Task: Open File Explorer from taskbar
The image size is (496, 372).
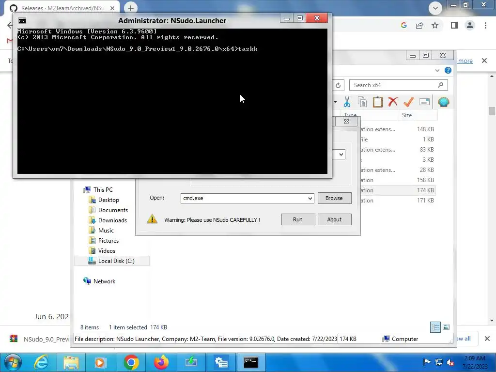Action: coord(71,362)
